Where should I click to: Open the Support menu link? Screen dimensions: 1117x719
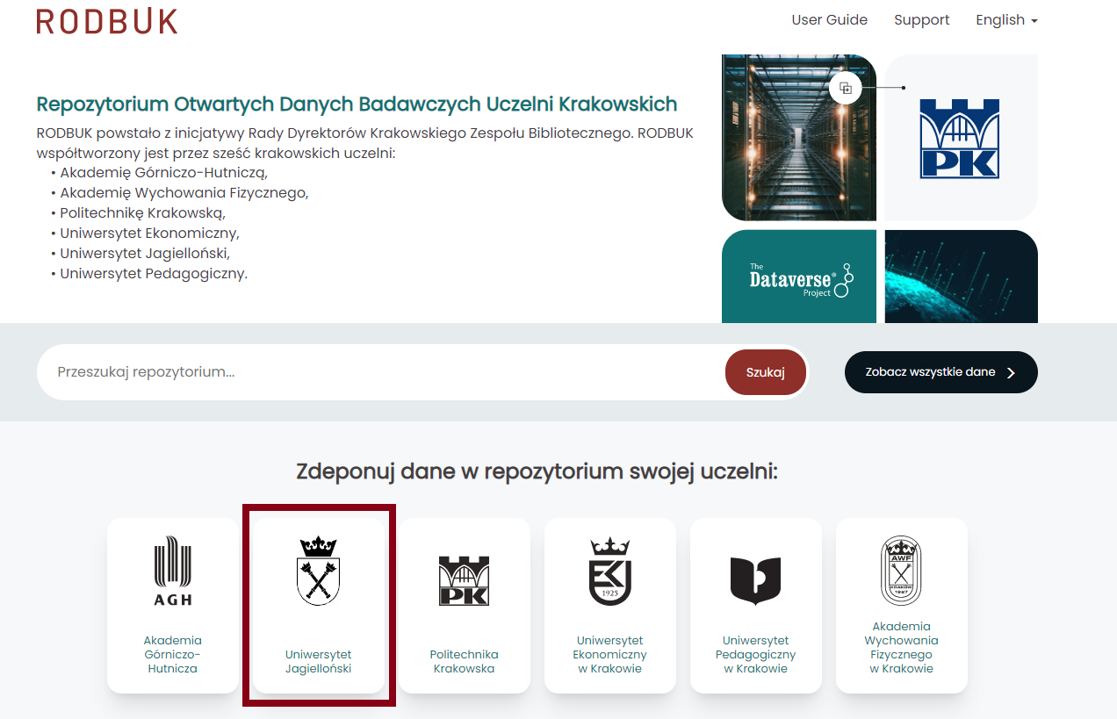pos(921,20)
